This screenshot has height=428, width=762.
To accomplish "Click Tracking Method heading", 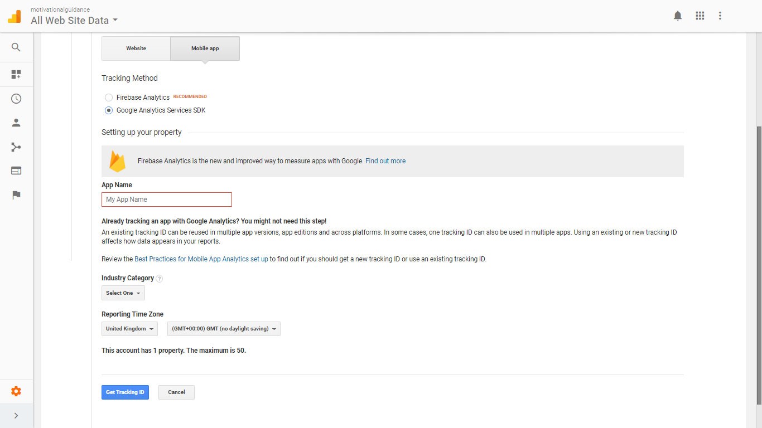I will click(x=129, y=78).
